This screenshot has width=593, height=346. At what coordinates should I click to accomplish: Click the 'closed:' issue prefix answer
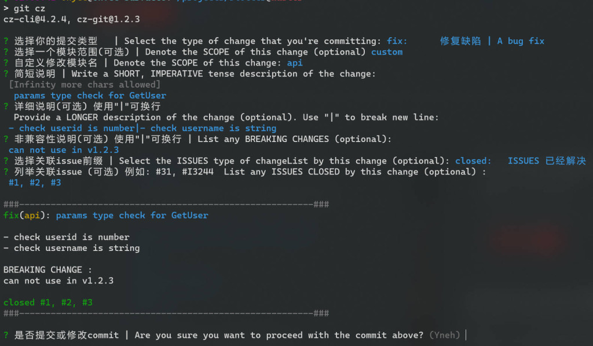[x=473, y=161]
